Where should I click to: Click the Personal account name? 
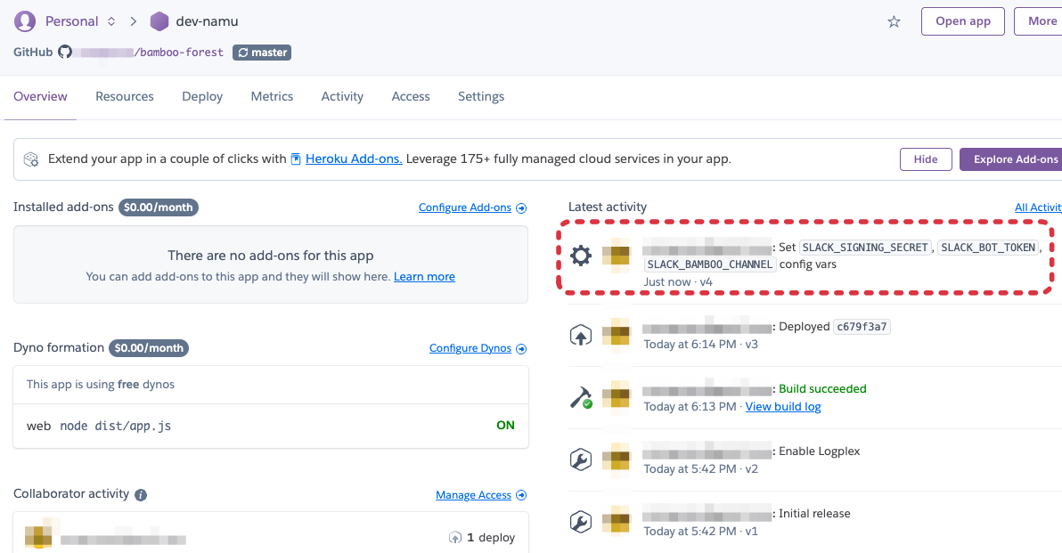72,21
